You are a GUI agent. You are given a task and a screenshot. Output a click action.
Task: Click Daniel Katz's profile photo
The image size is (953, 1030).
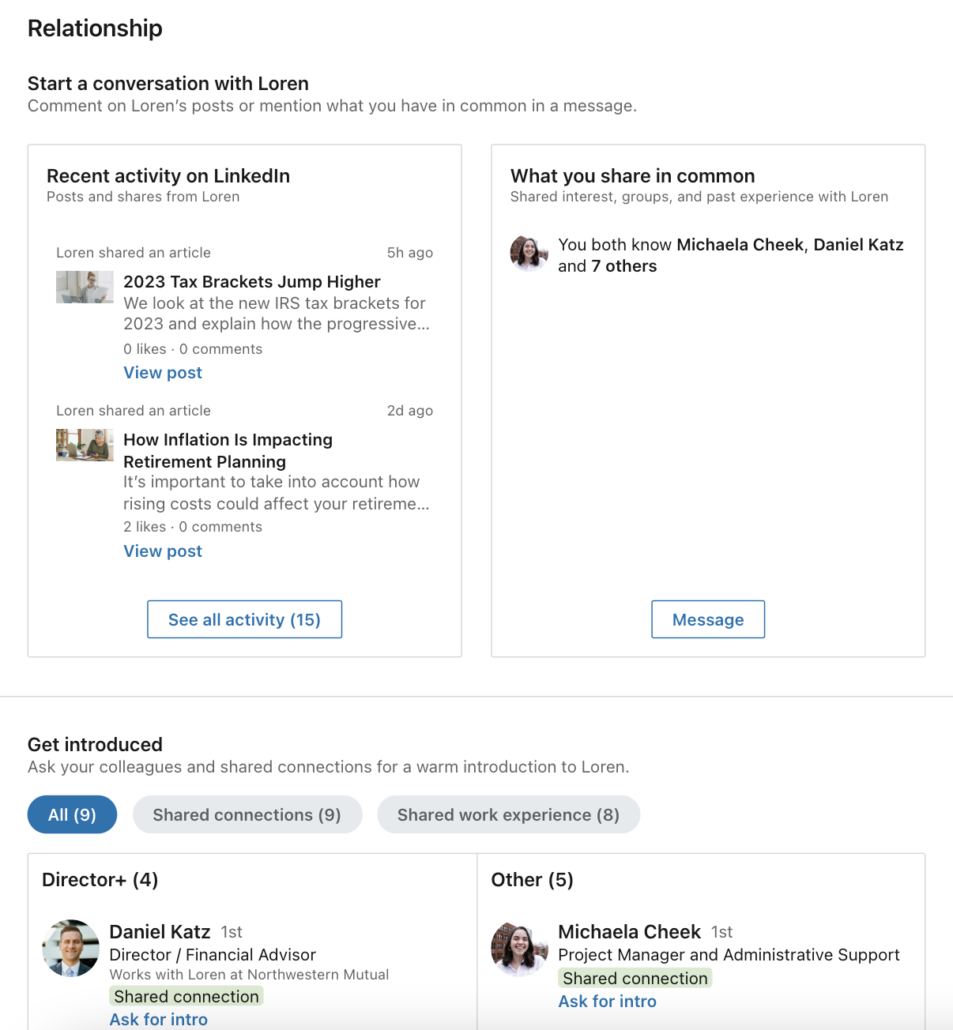pyautogui.click(x=71, y=948)
